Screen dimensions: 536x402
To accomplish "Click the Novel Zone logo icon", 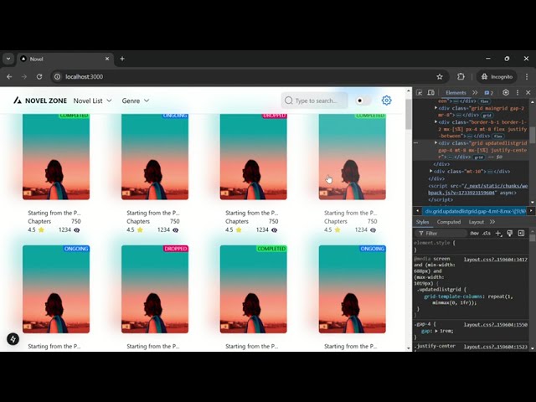I will [17, 100].
